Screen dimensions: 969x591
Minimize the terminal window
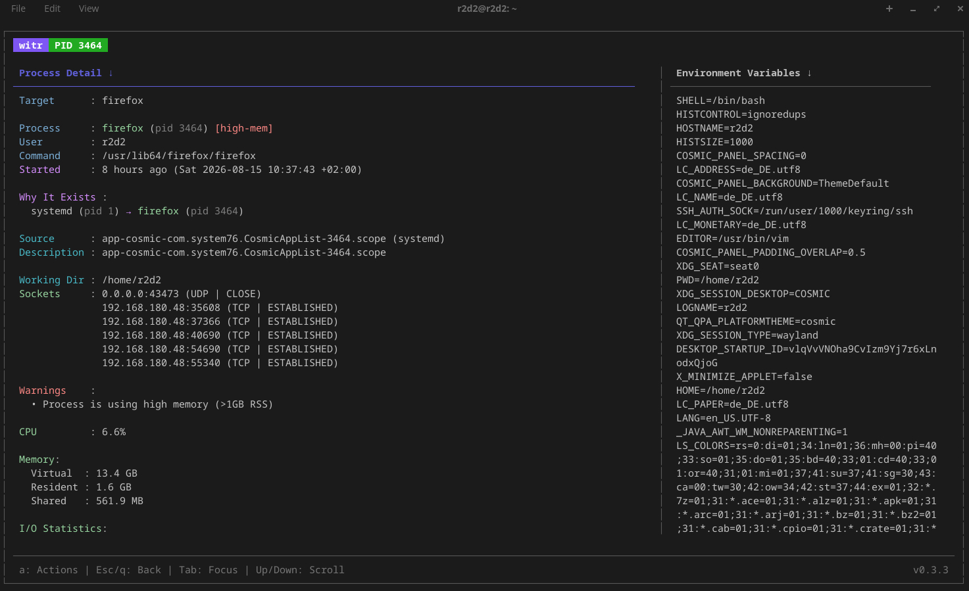click(913, 9)
